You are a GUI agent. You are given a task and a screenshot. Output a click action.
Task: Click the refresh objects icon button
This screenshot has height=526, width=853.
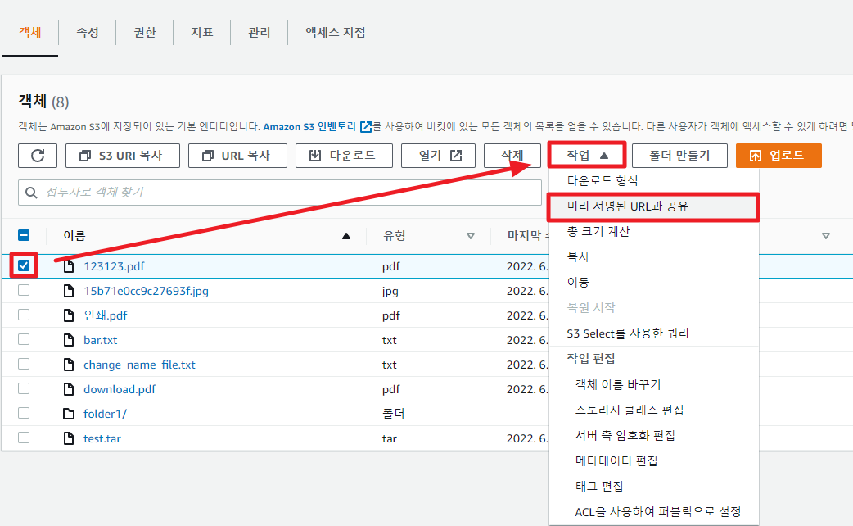pos(38,156)
